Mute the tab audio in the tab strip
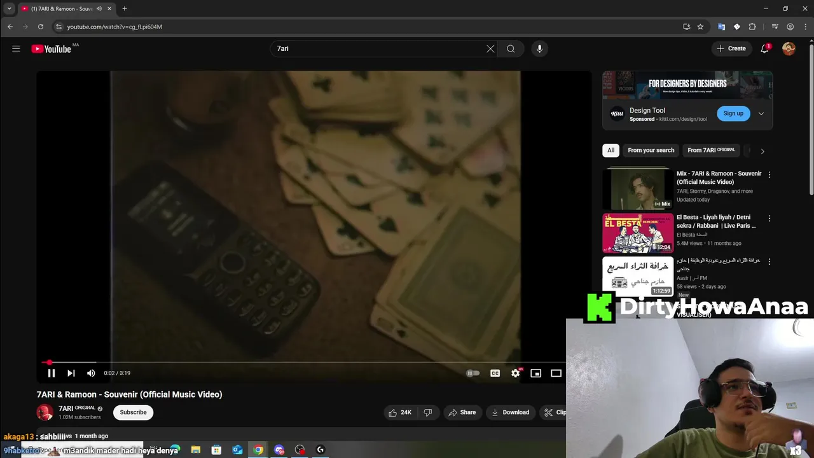Viewport: 814px width, 458px height. [99, 9]
